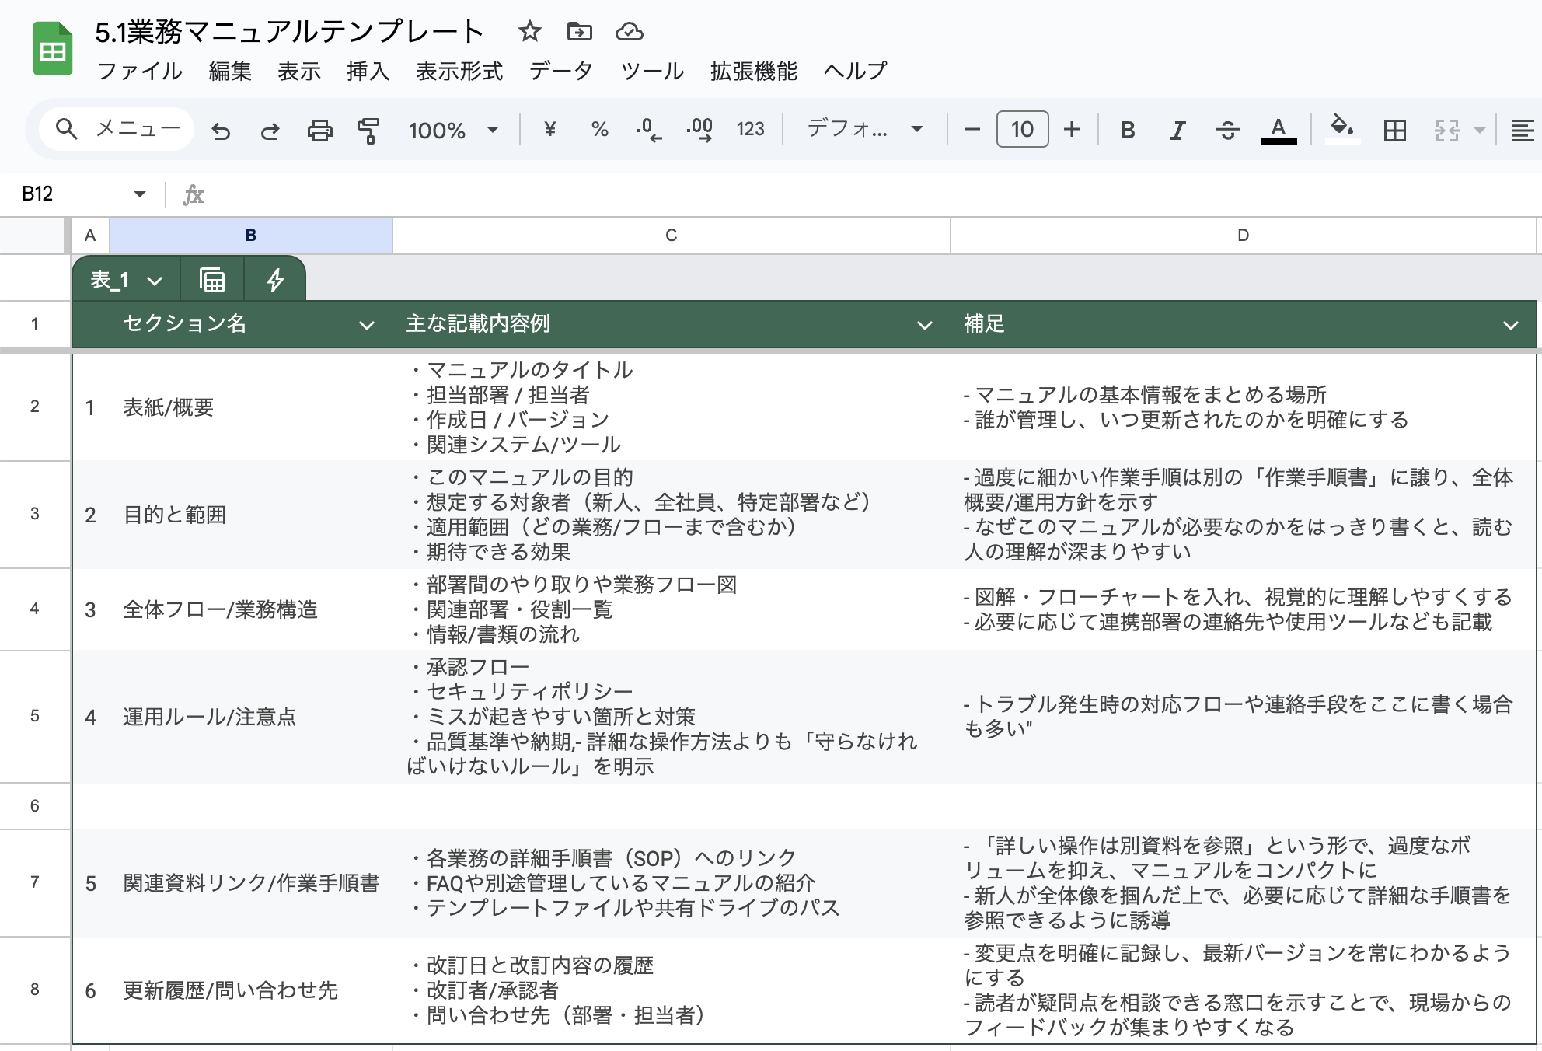Open the fill color picker
Screen dimensions: 1542x1051
(x=1342, y=130)
